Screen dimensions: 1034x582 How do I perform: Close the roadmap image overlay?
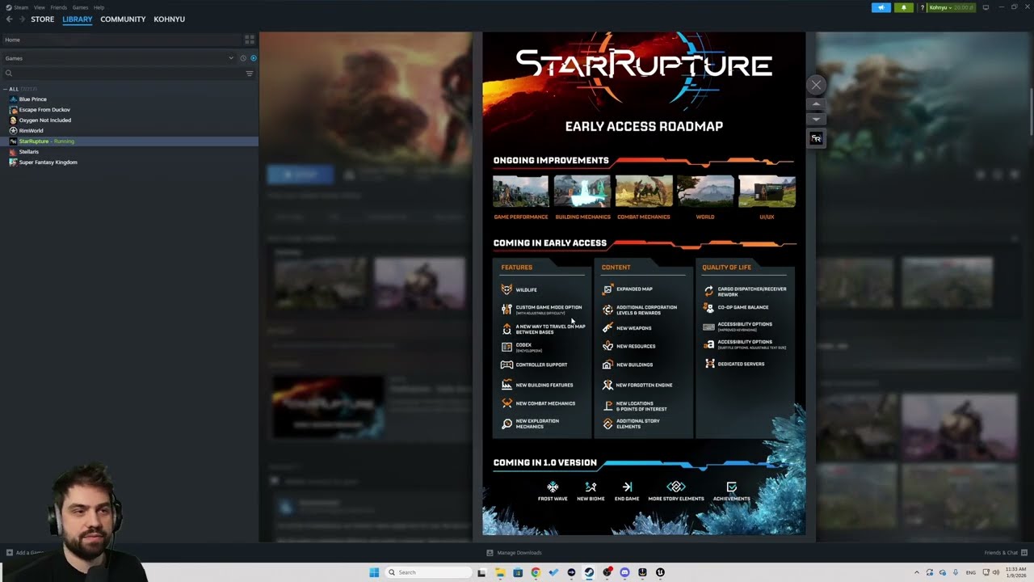tap(816, 85)
